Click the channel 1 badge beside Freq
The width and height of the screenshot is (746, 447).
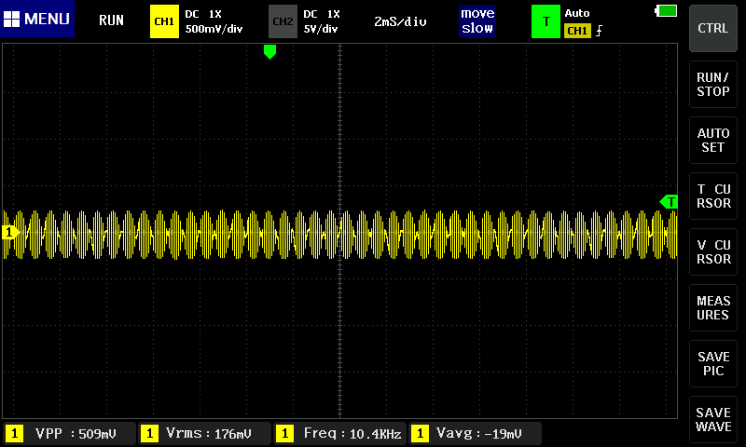[284, 434]
